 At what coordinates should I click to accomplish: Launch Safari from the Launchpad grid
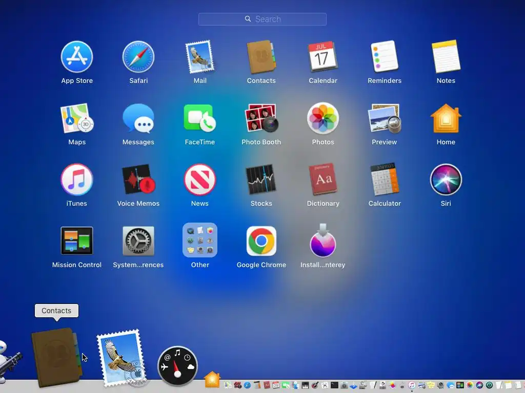[x=138, y=57]
